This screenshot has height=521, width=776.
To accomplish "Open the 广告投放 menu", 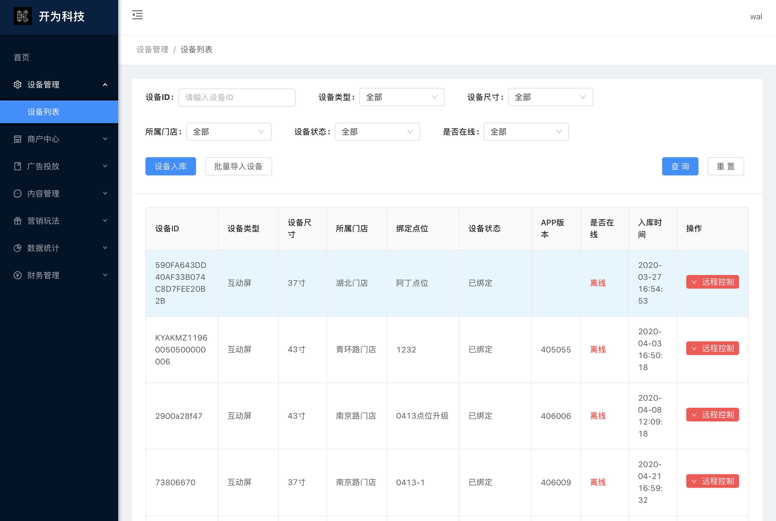I will [x=59, y=166].
